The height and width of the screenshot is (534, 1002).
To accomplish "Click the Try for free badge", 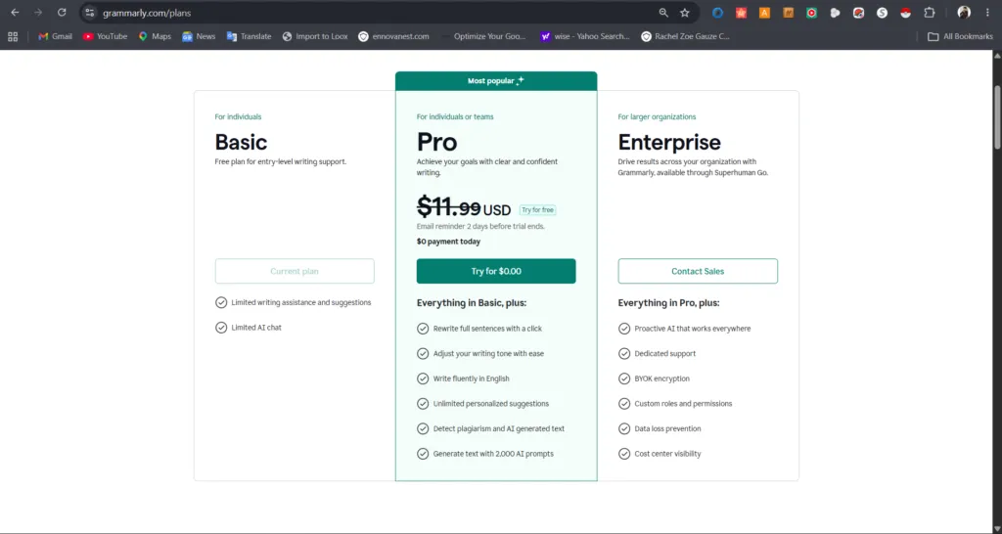I will [x=537, y=210].
